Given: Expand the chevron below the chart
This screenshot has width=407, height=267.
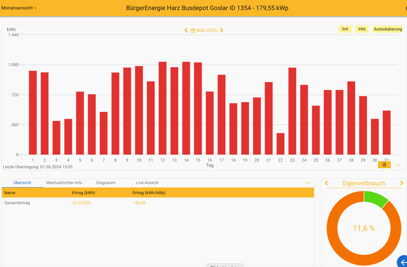Looking at the screenshot, I should coord(398,165).
